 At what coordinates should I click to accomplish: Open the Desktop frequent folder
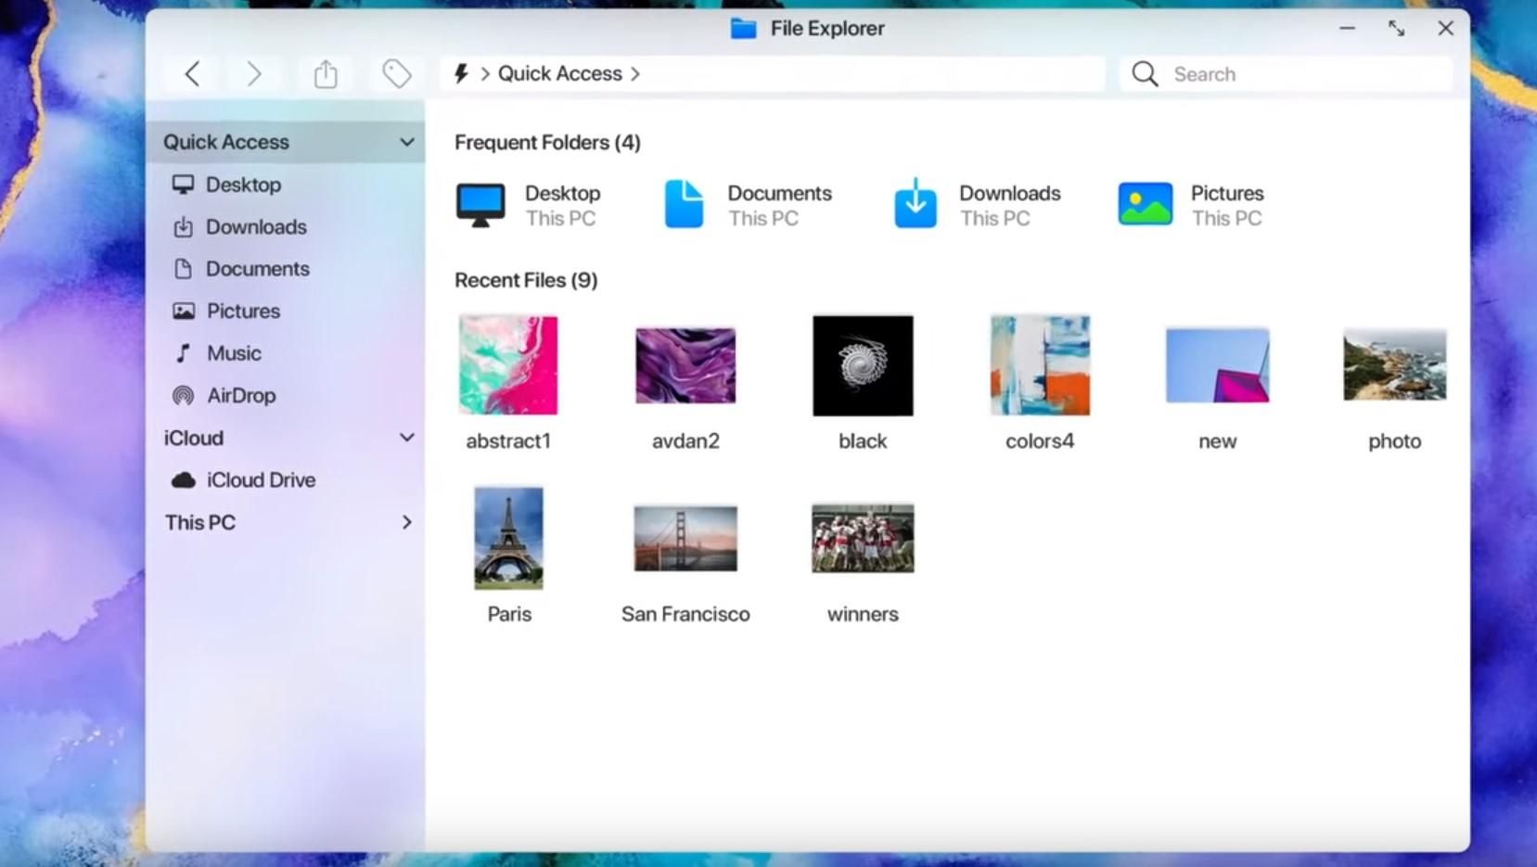click(536, 203)
